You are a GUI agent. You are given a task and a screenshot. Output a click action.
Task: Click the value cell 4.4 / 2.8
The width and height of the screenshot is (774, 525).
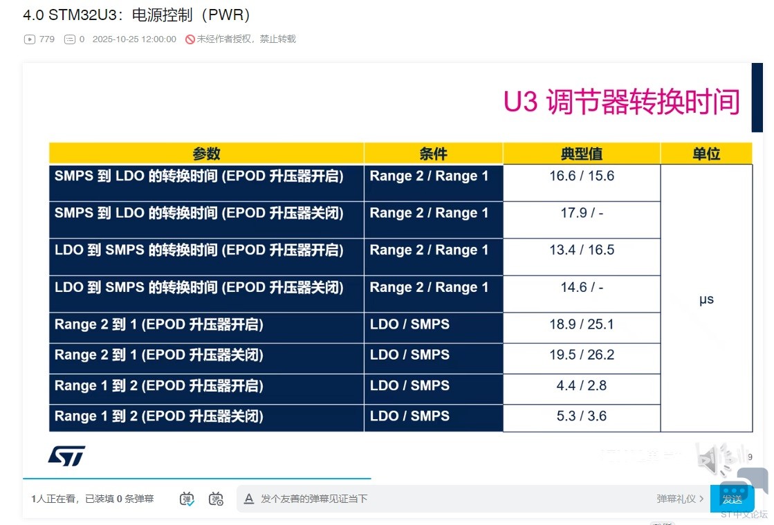(582, 389)
